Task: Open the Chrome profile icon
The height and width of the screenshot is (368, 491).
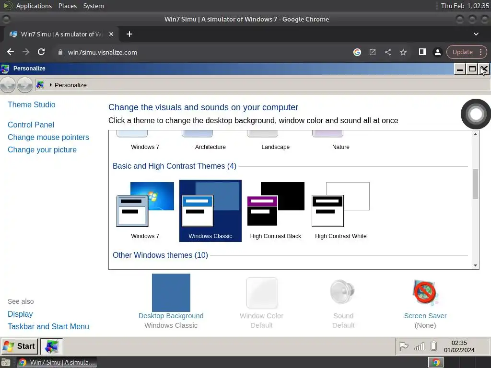Action: click(x=437, y=52)
